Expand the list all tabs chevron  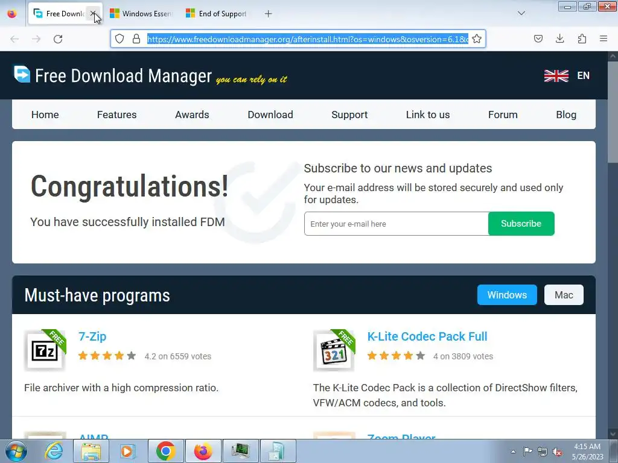click(x=521, y=13)
